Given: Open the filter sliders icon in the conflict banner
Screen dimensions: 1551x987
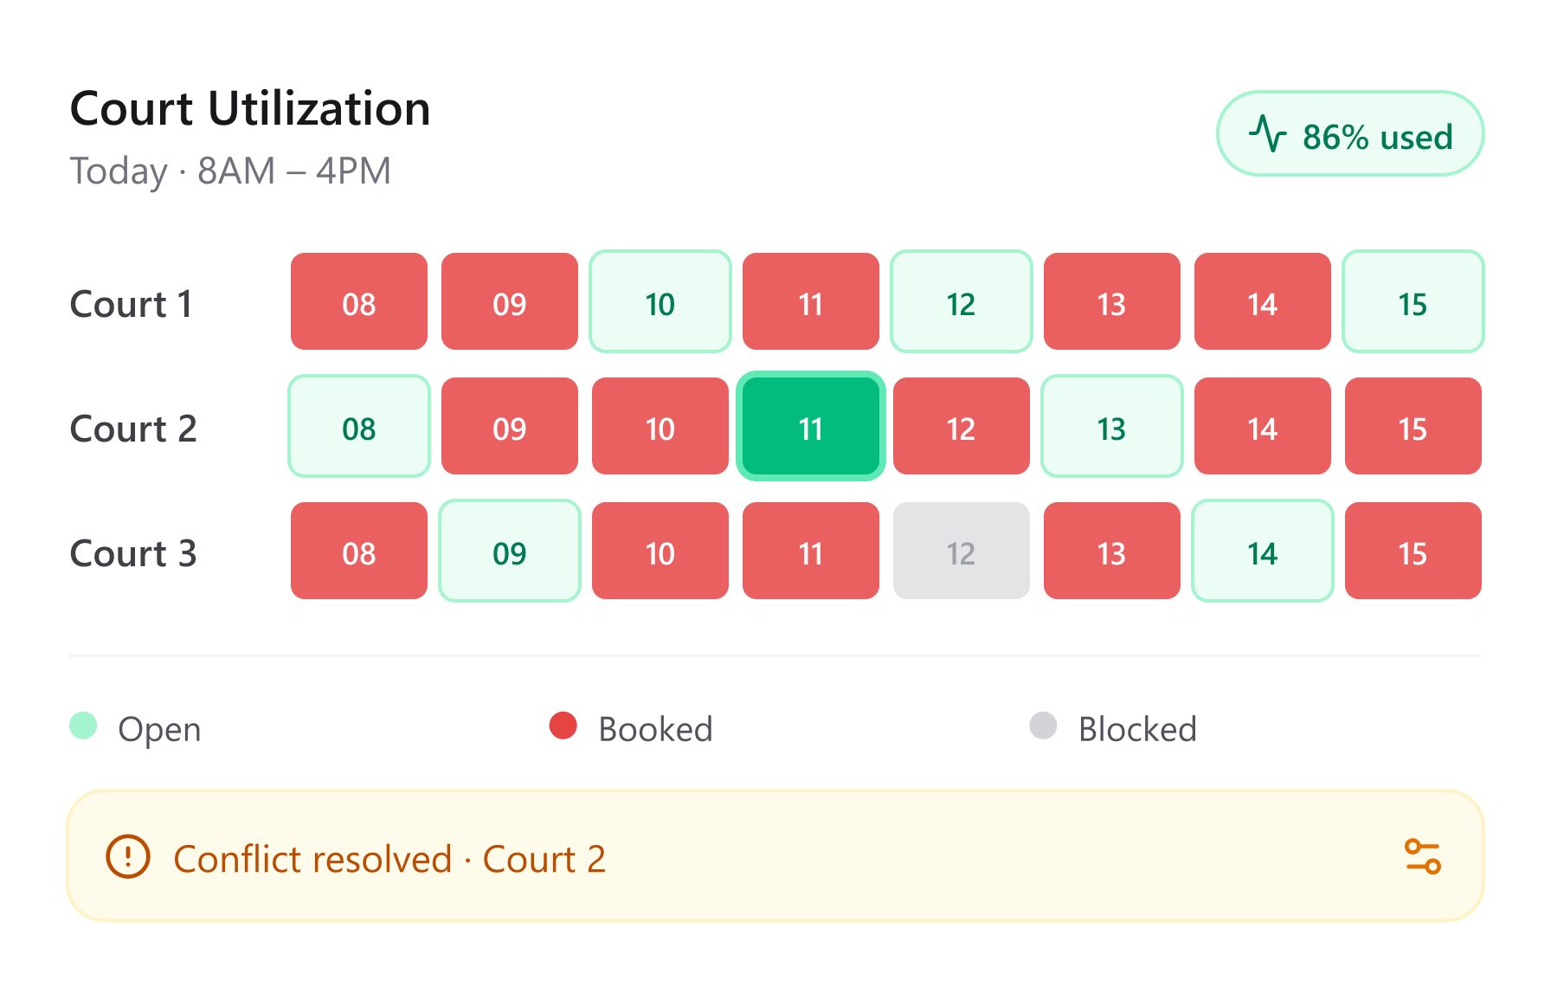Looking at the screenshot, I should [x=1422, y=856].
